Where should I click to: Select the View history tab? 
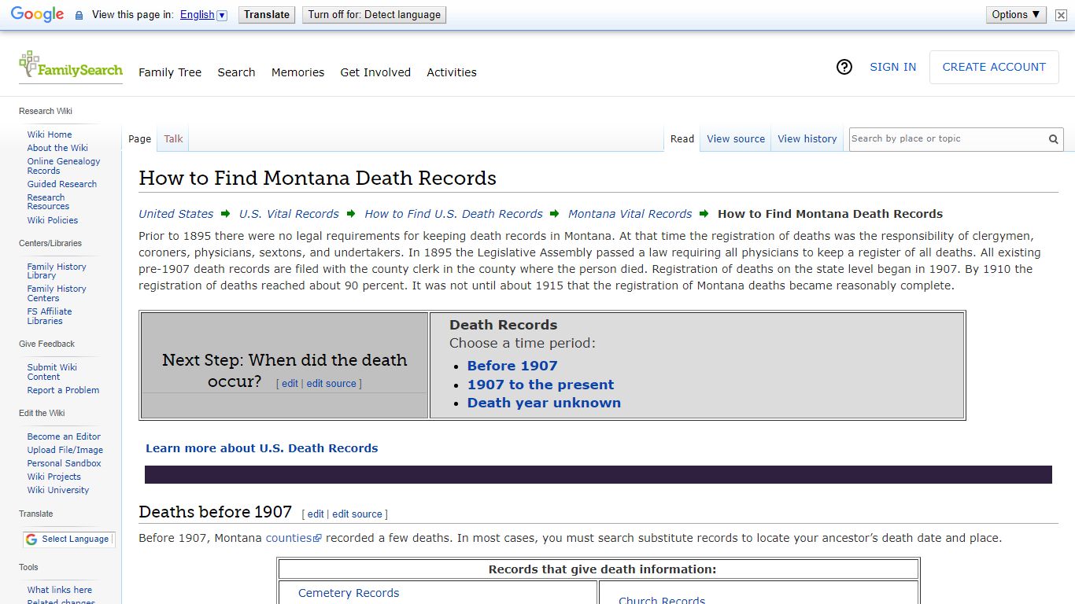click(807, 138)
